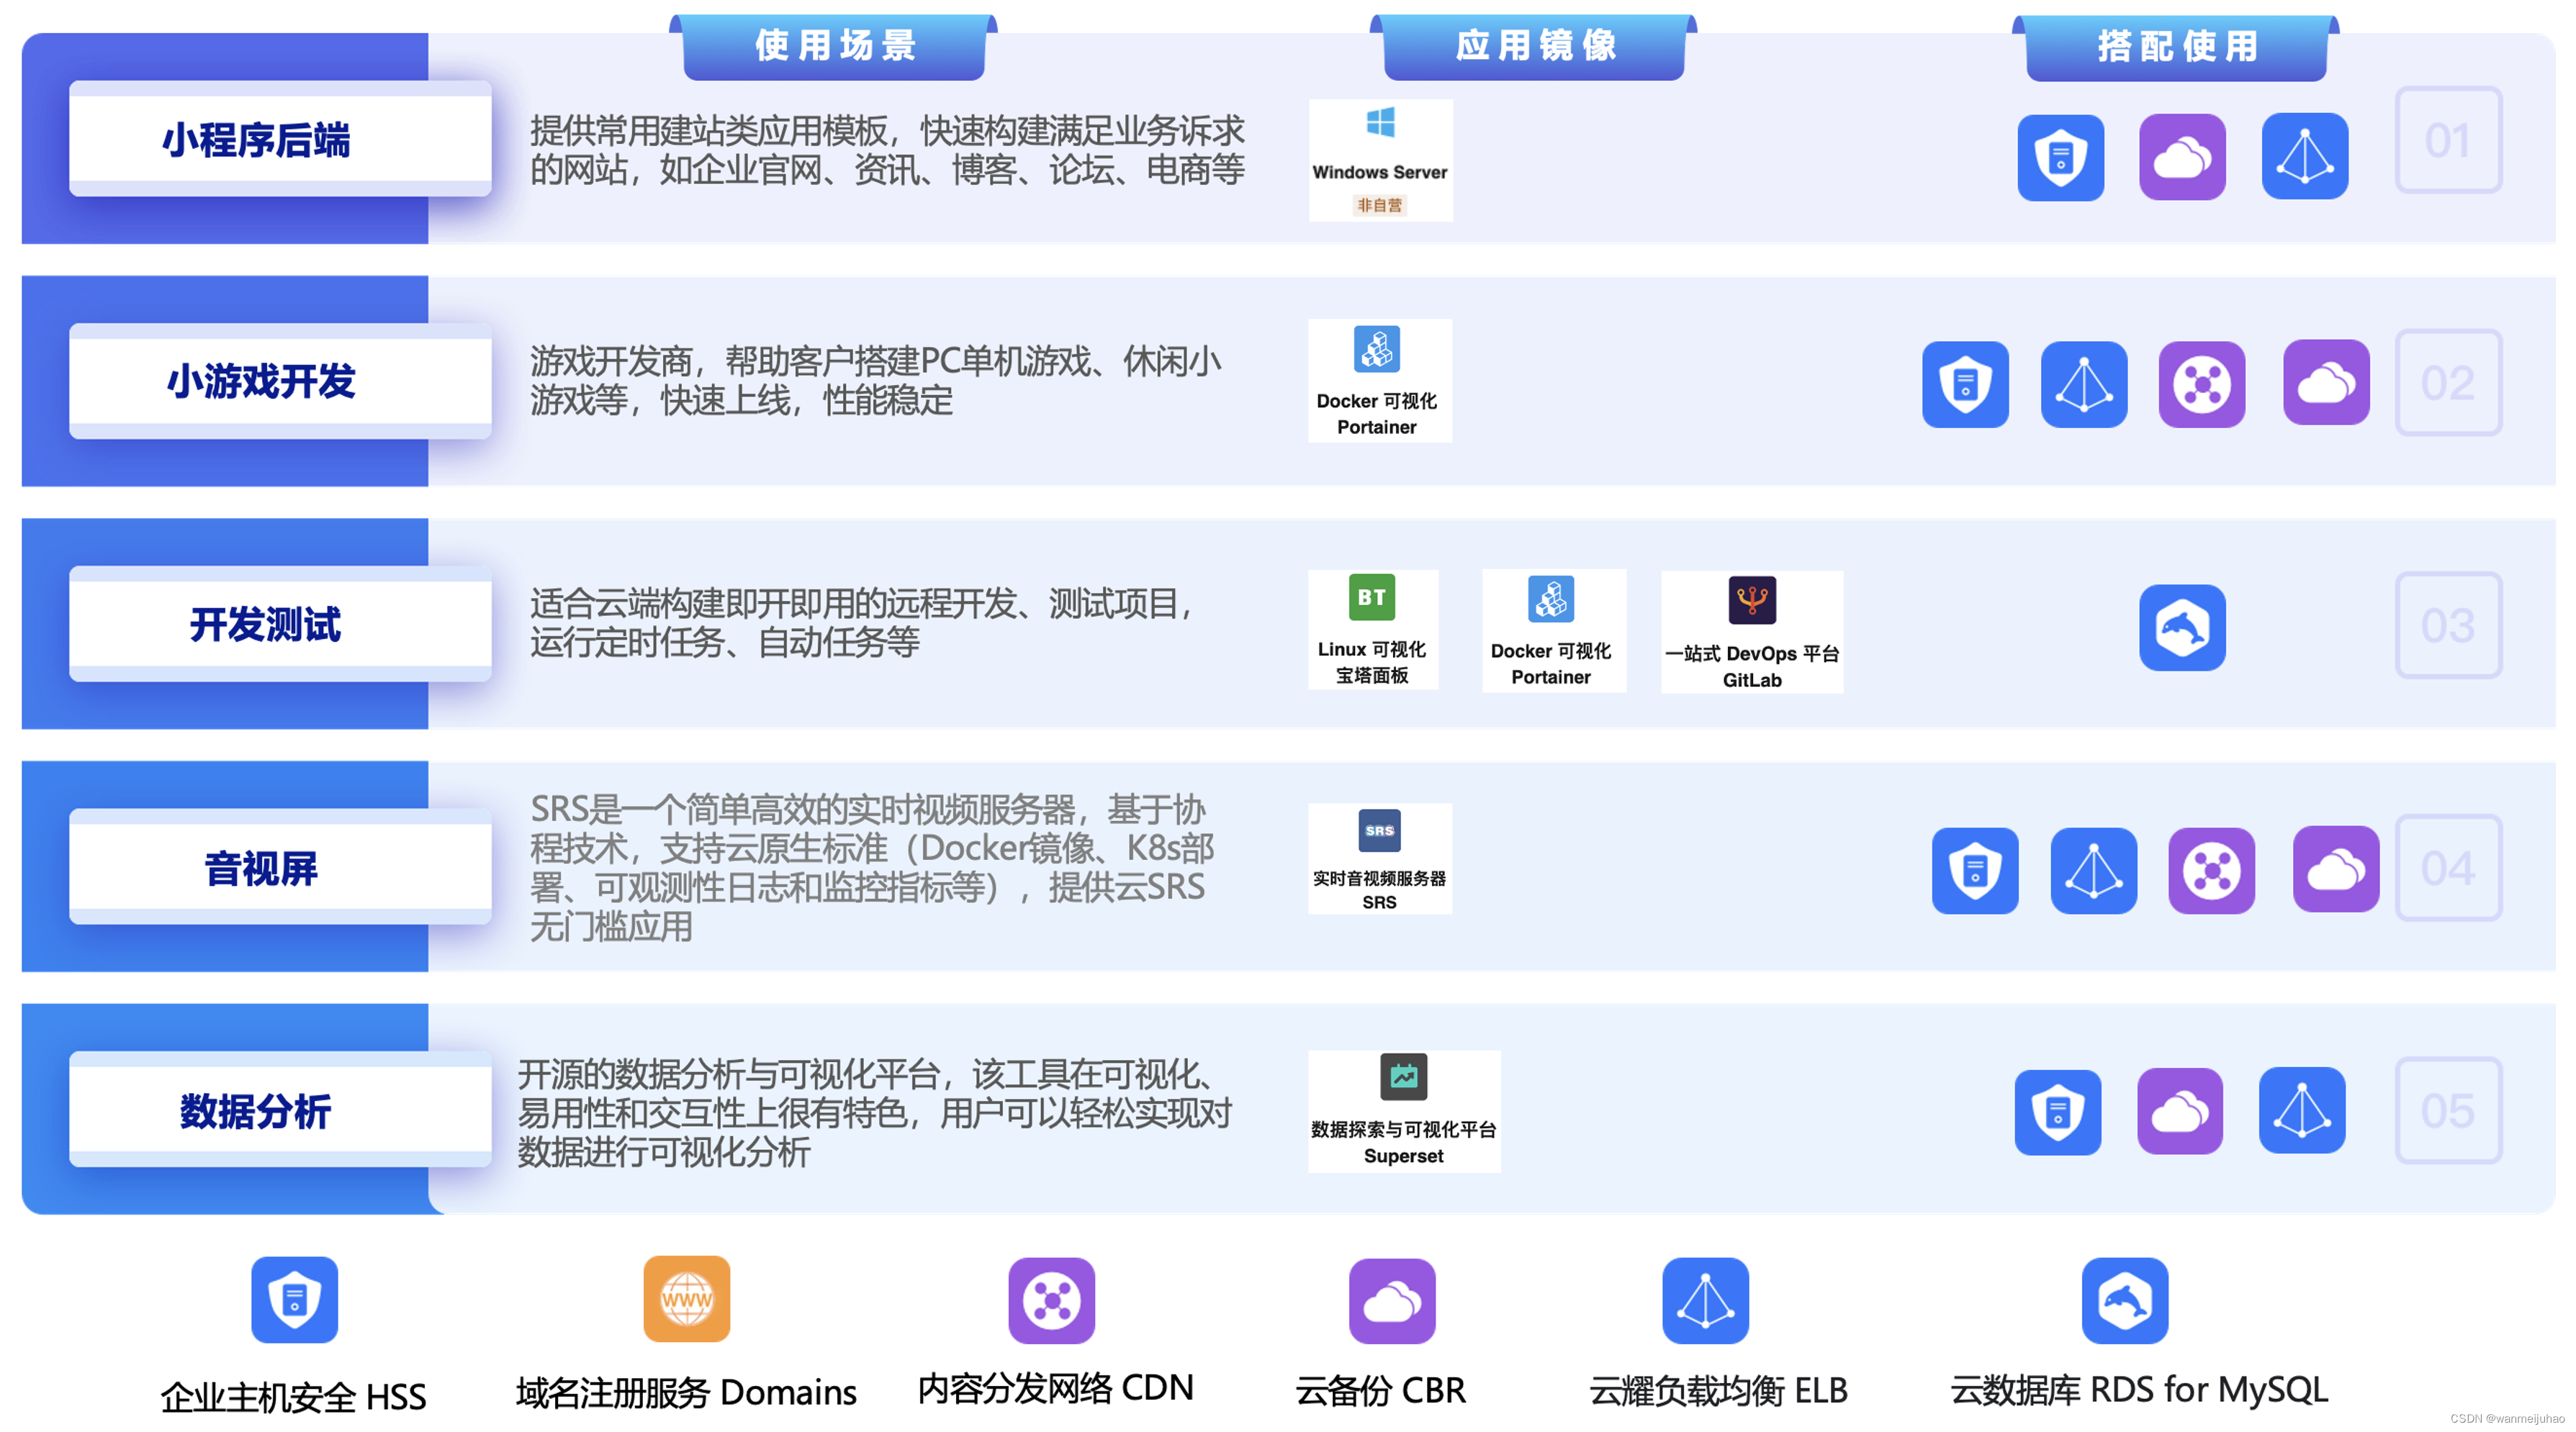2576x1432 pixels.
Task: Click the 小游戏开发 label button
Action: coord(280,381)
